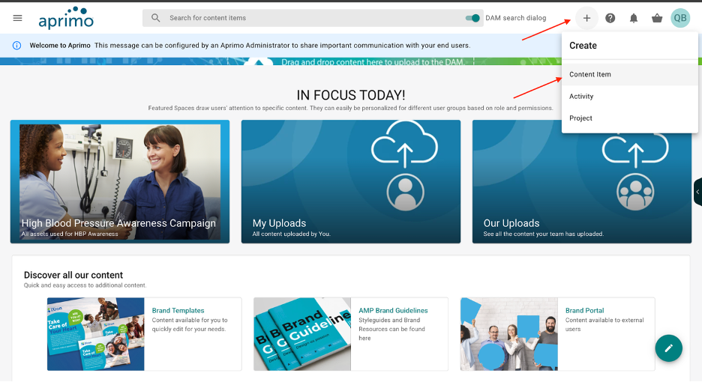Image resolution: width=702 pixels, height=382 pixels.
Task: Toggle the DAM search dialog switch
Action: point(472,18)
